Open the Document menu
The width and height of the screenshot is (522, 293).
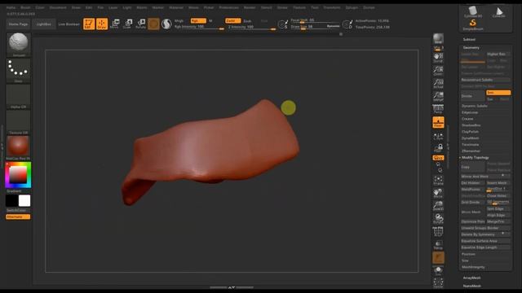tap(58, 7)
